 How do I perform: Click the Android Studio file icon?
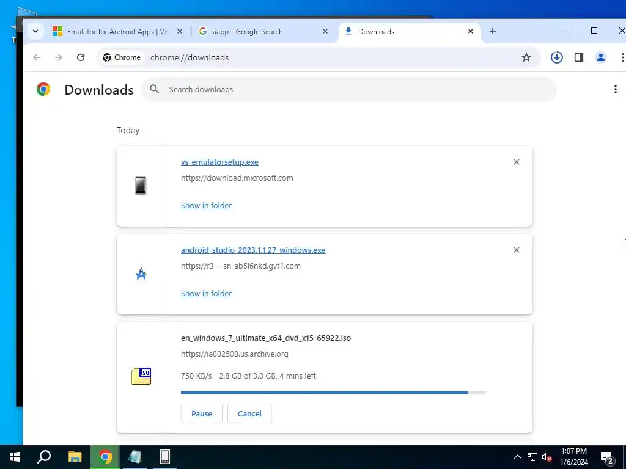pyautogui.click(x=141, y=274)
